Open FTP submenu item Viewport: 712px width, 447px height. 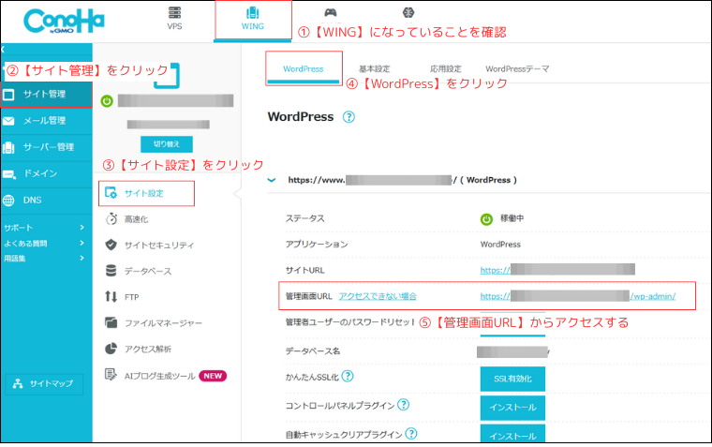(x=132, y=297)
